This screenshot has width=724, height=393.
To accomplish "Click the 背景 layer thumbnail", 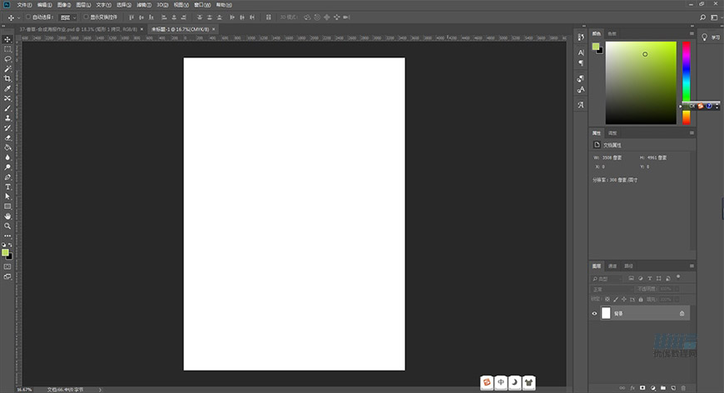I will [x=606, y=314].
